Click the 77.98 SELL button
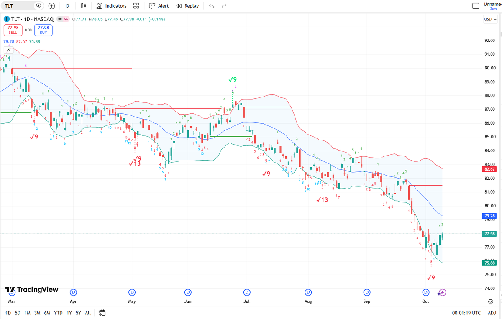Screen dimensions: 502x319 tap(13, 30)
